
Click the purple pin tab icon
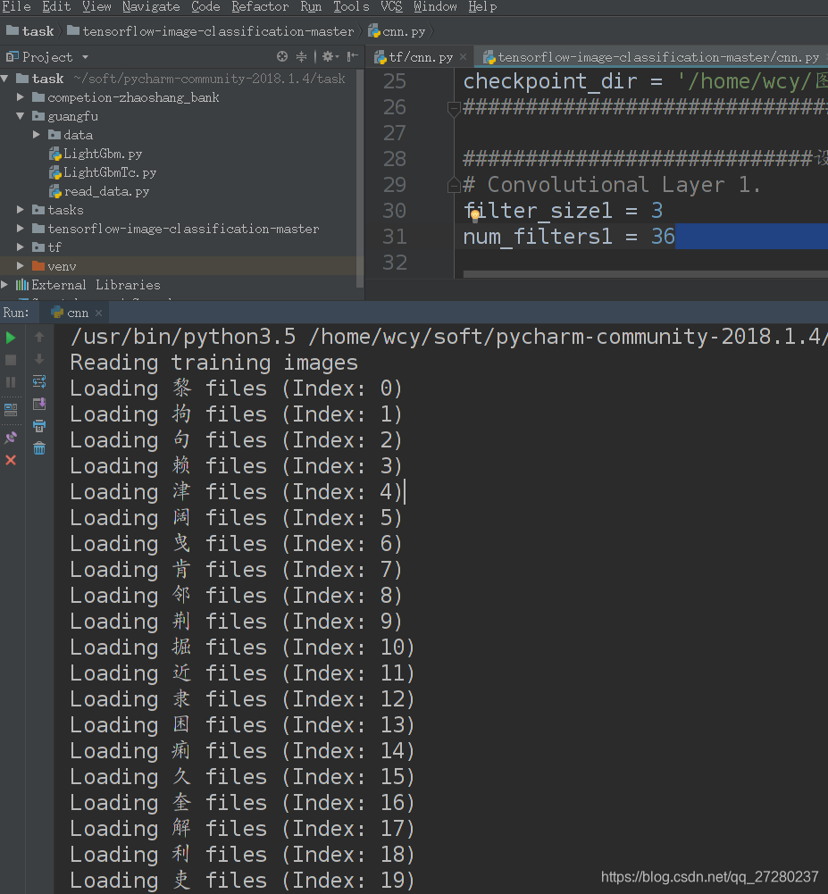click(10, 438)
